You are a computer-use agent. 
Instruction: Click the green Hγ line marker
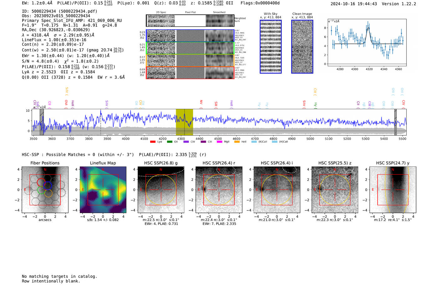pos(315,105)
